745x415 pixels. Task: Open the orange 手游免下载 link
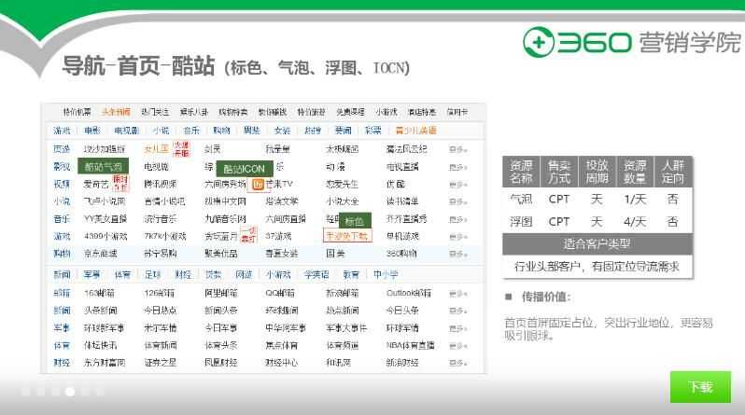[347, 236]
